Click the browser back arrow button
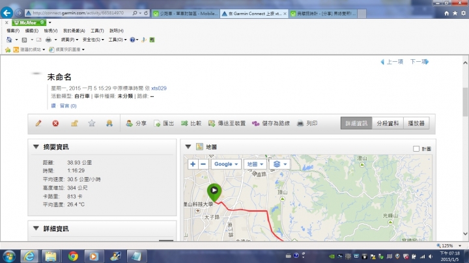This screenshot has width=469, height=263. [x=7, y=13]
